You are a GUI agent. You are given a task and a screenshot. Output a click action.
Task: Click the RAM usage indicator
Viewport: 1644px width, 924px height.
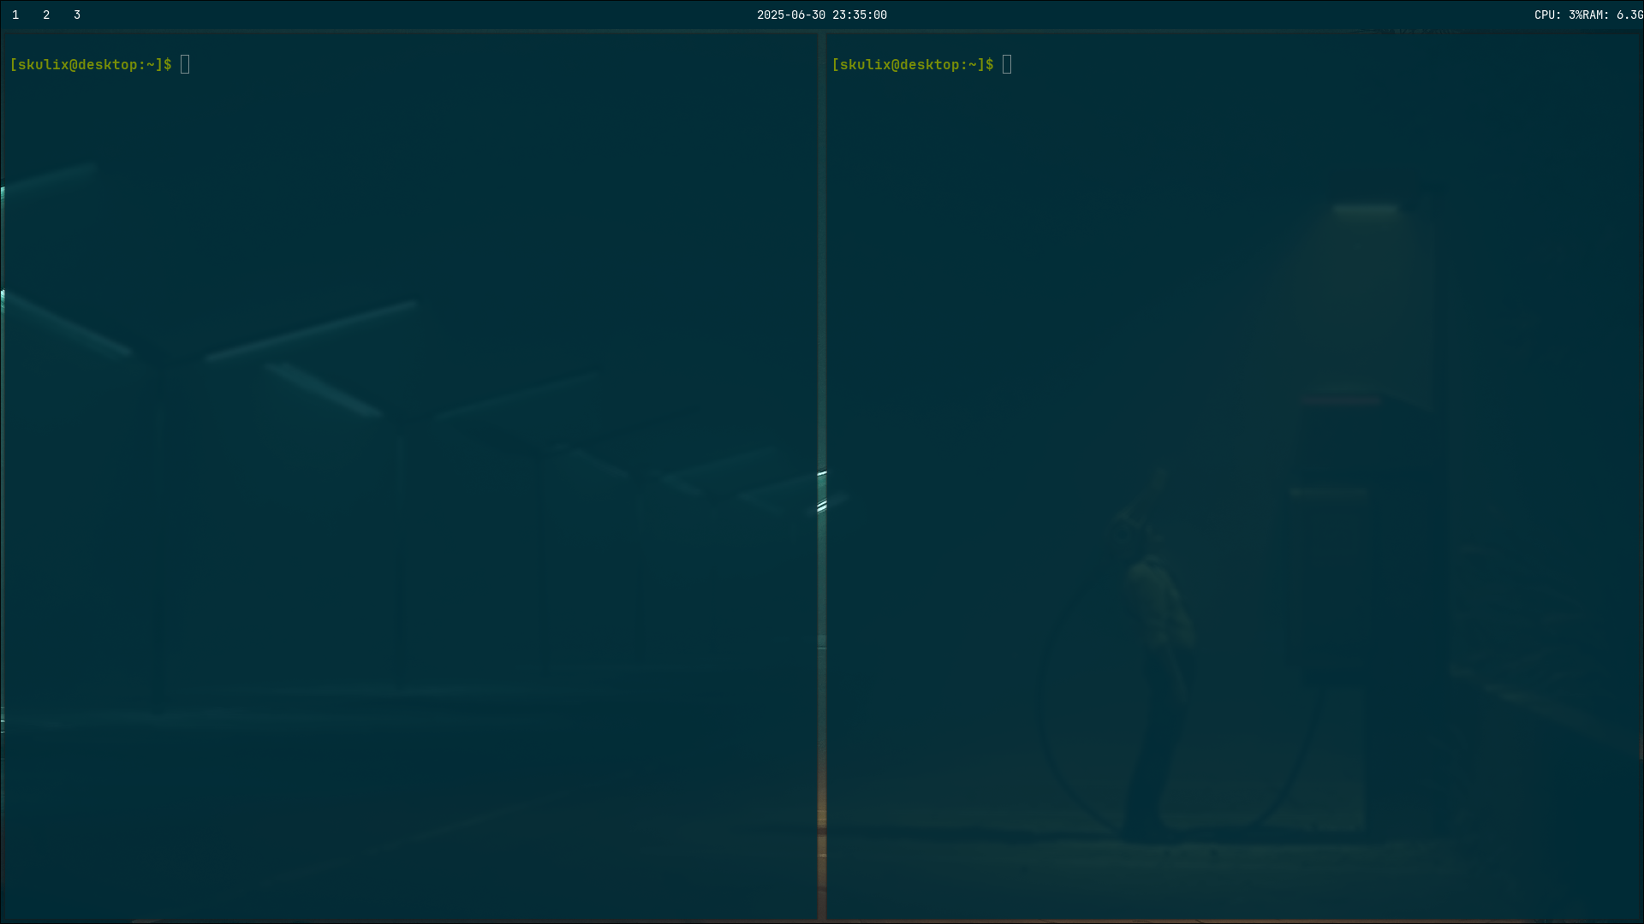[x=1613, y=15]
